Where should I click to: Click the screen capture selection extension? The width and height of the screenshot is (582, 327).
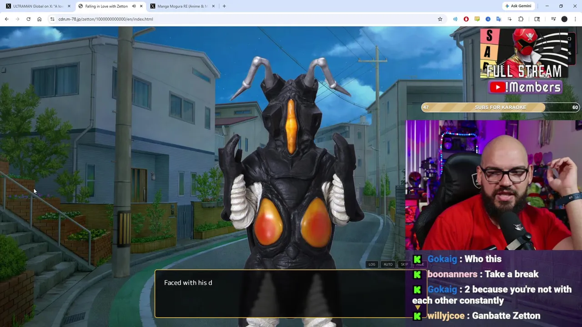(x=510, y=19)
